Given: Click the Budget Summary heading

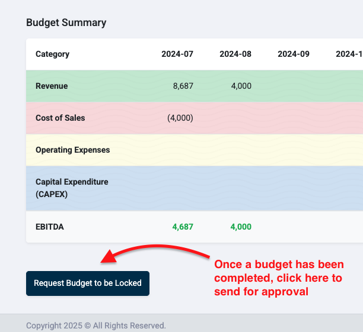Looking at the screenshot, I should pos(66,22).
